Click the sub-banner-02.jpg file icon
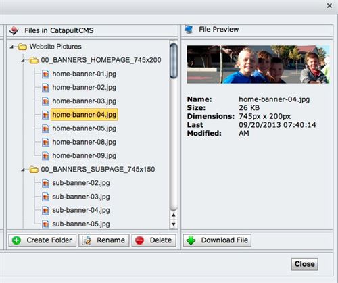 pos(45,183)
